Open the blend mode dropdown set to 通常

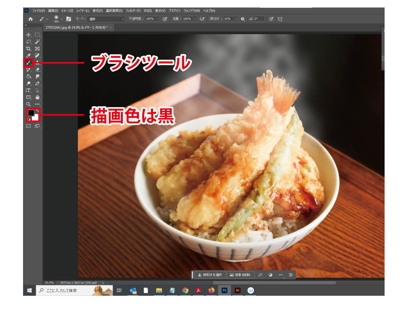click(106, 19)
